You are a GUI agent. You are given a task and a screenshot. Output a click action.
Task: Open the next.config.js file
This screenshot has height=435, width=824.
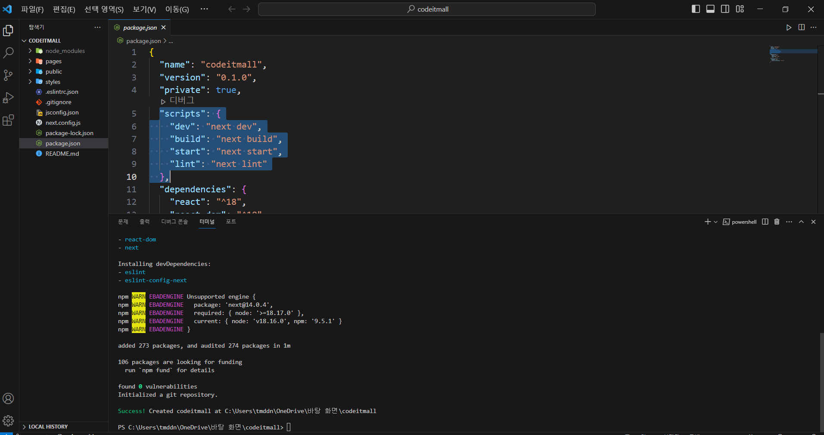point(64,123)
